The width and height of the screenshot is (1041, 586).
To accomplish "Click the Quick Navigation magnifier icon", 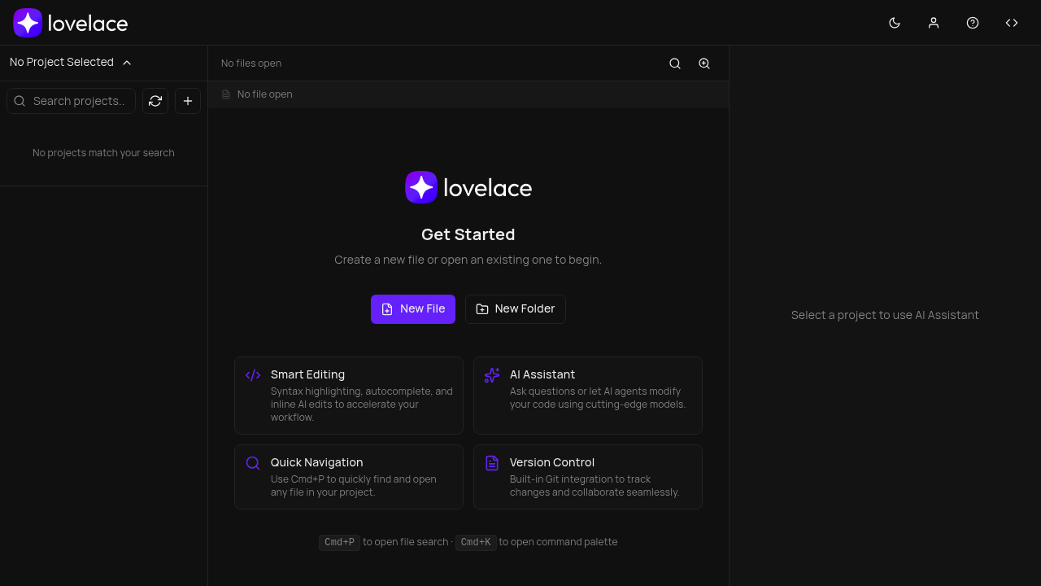I will [253, 463].
